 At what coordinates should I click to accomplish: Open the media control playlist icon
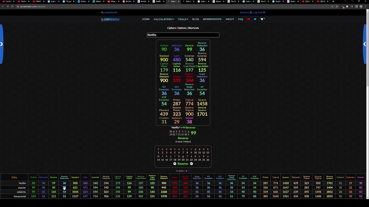(x=352, y=6)
